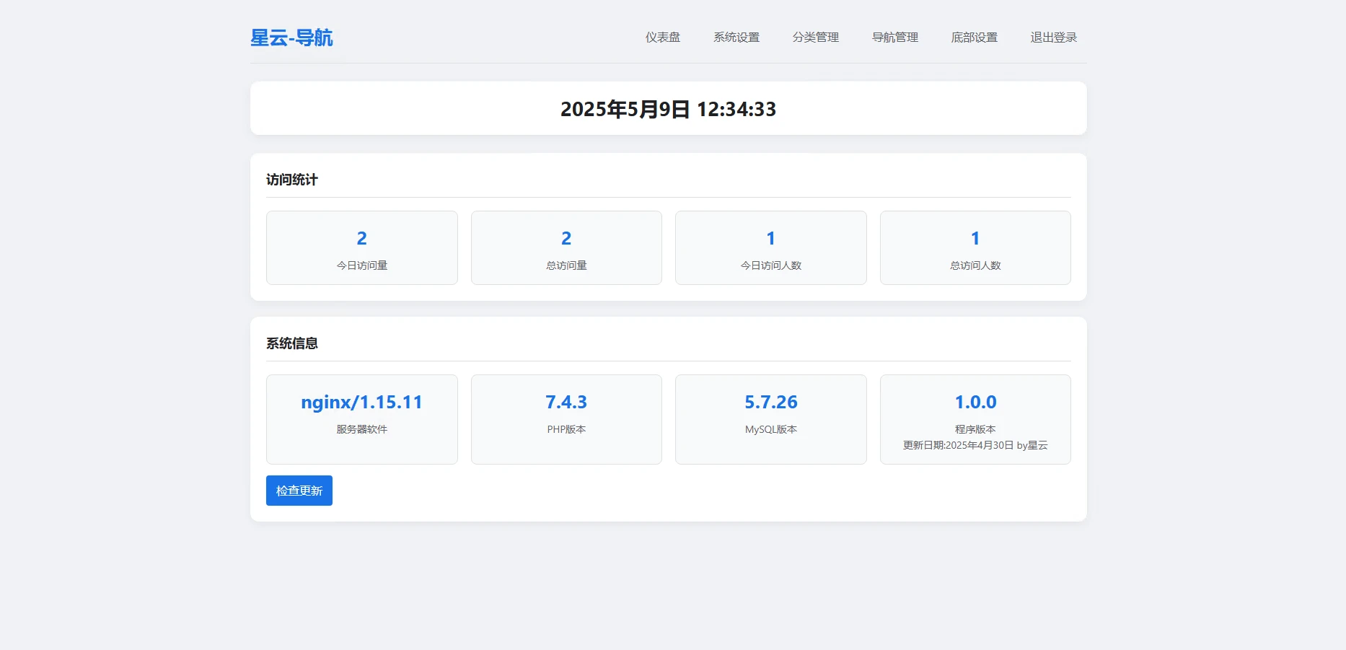Open the 仪表盘 menu item
Image resolution: width=1346 pixels, height=650 pixels.
tap(663, 38)
